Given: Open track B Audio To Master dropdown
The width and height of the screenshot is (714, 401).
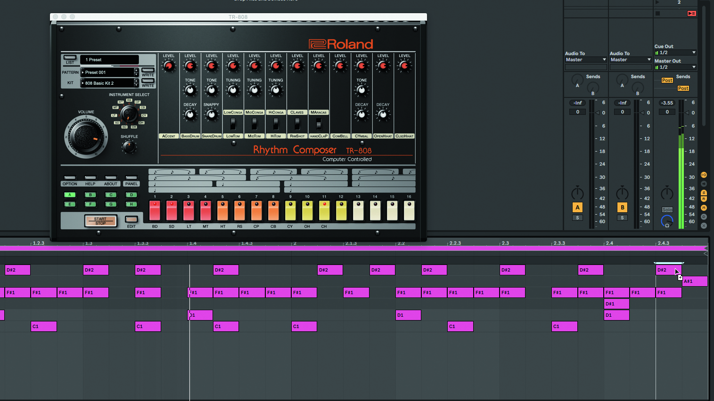Looking at the screenshot, I should pos(631,60).
